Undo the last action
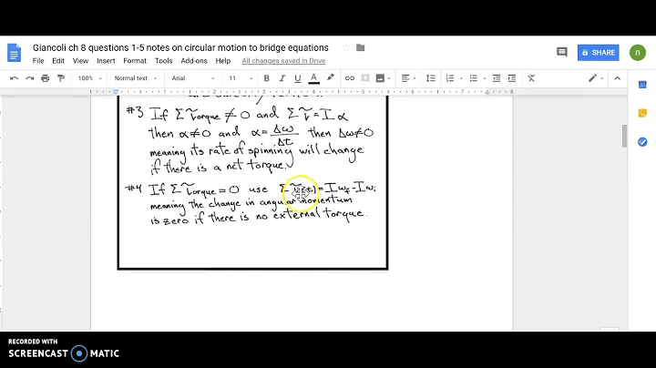 (14, 78)
